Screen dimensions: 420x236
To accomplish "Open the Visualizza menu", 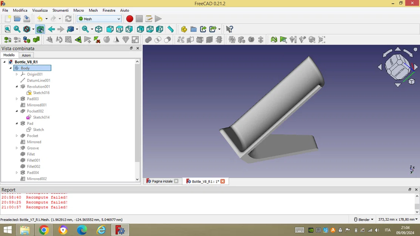I will [40, 10].
